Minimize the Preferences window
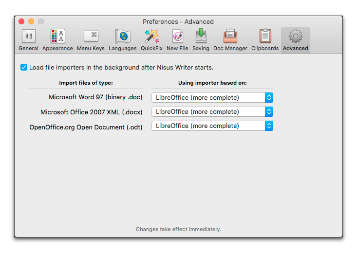 pos(31,21)
